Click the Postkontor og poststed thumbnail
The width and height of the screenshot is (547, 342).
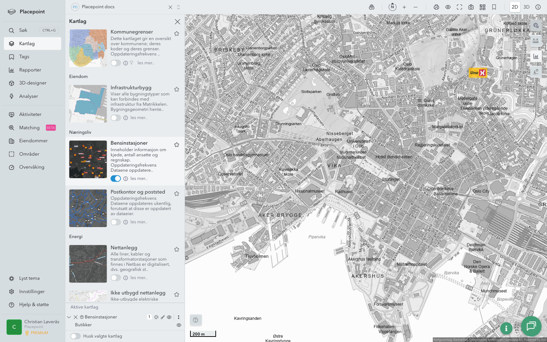point(88,208)
